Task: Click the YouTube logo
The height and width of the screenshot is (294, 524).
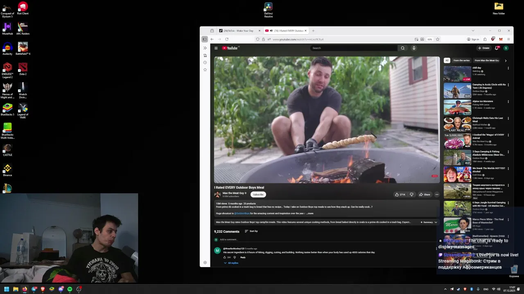Action: 230,48
